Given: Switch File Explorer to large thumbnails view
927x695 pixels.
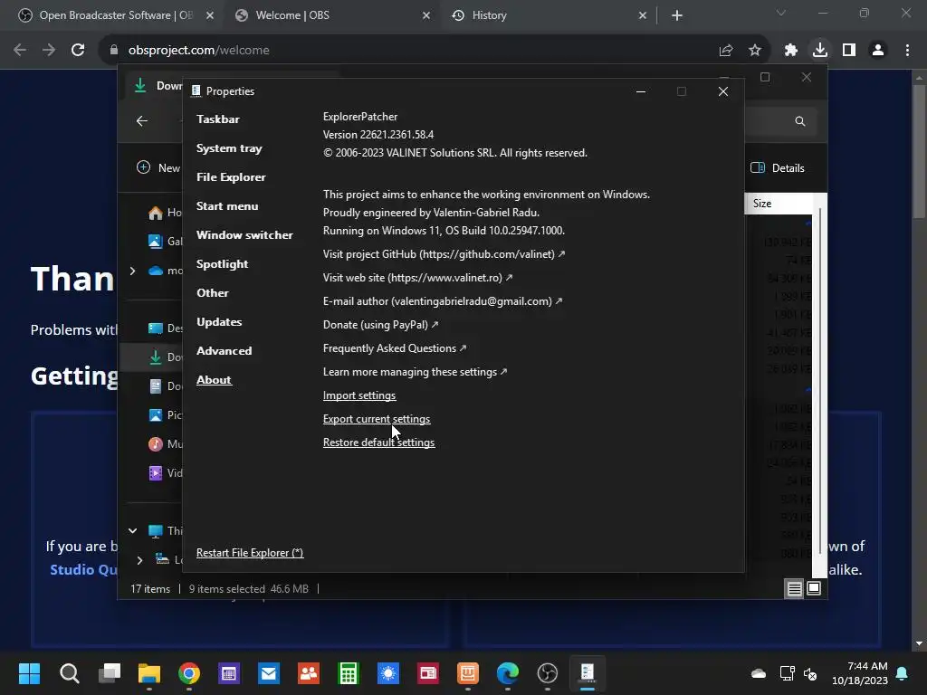Looking at the screenshot, I should point(814,588).
